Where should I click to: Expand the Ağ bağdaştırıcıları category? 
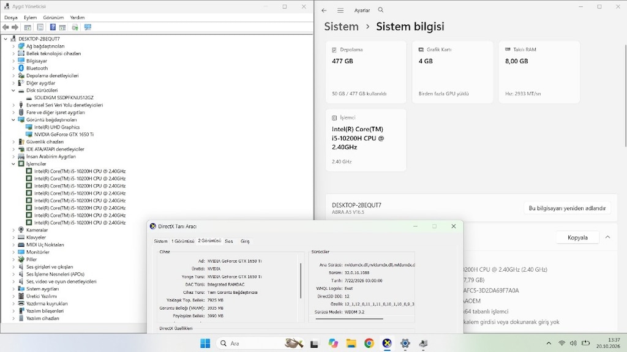[x=13, y=47]
